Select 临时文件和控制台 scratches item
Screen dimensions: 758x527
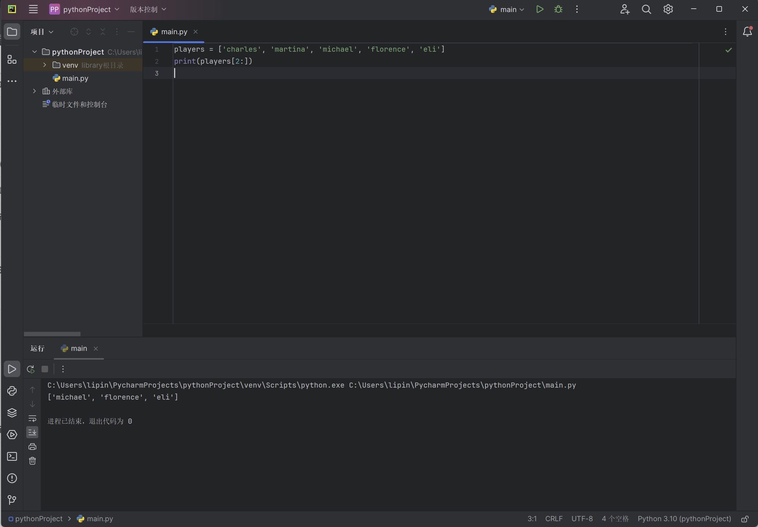click(79, 104)
